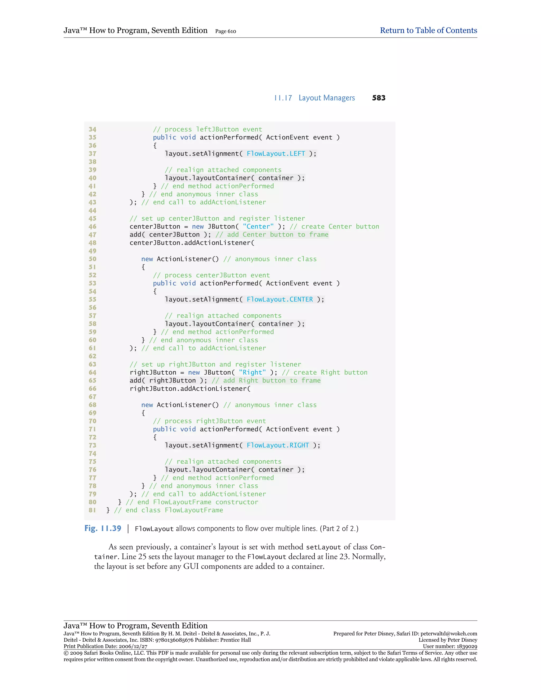Viewport: 541px width, 700px height.
Task: Click the "Right" string in line 64
Action: pyautogui.click(x=252, y=372)
